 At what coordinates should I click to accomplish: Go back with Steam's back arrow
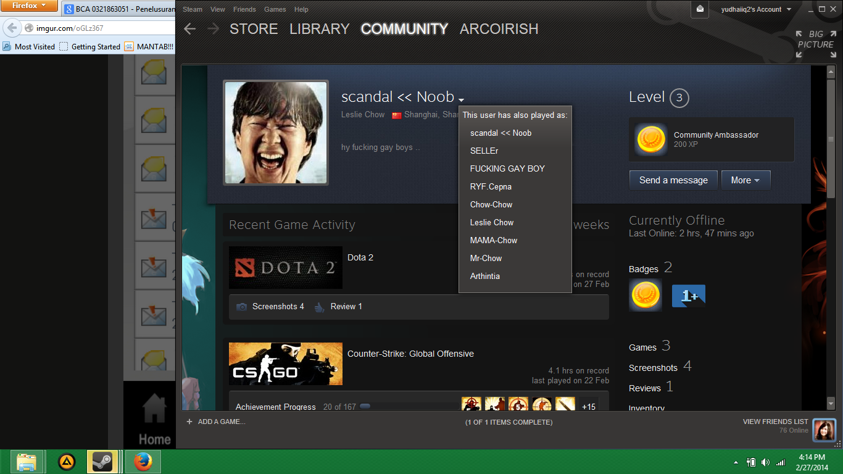190,29
